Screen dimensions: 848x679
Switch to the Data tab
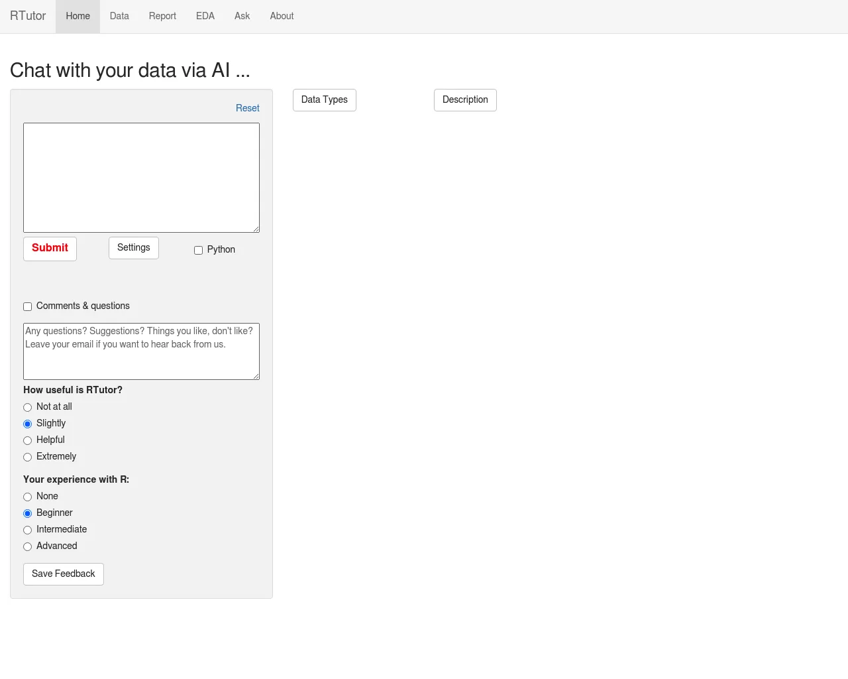[119, 16]
